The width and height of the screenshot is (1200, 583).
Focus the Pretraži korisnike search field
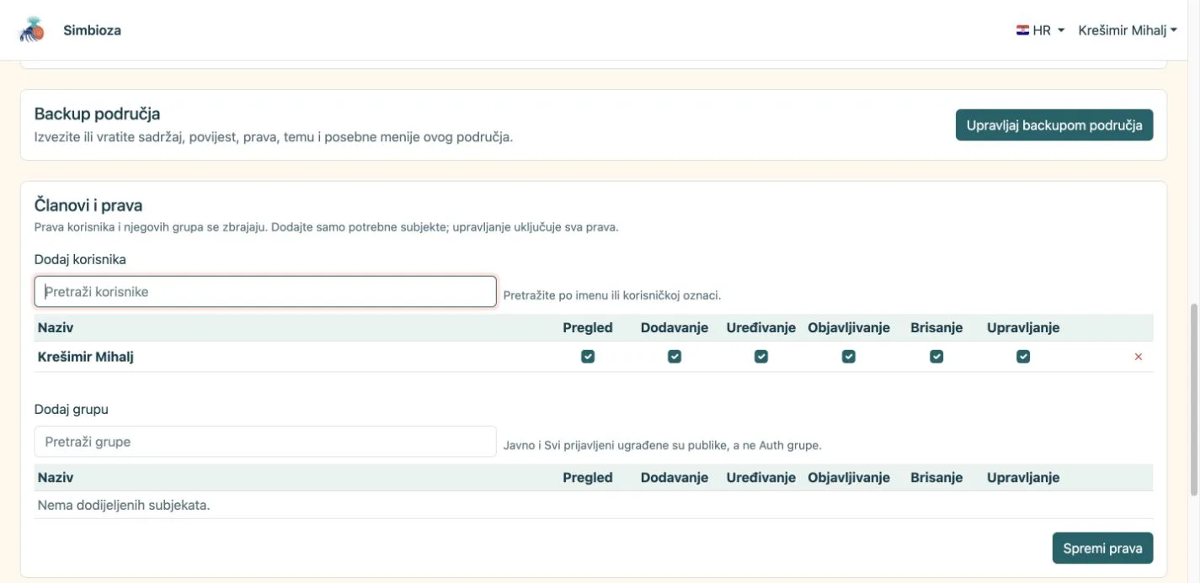tap(265, 292)
